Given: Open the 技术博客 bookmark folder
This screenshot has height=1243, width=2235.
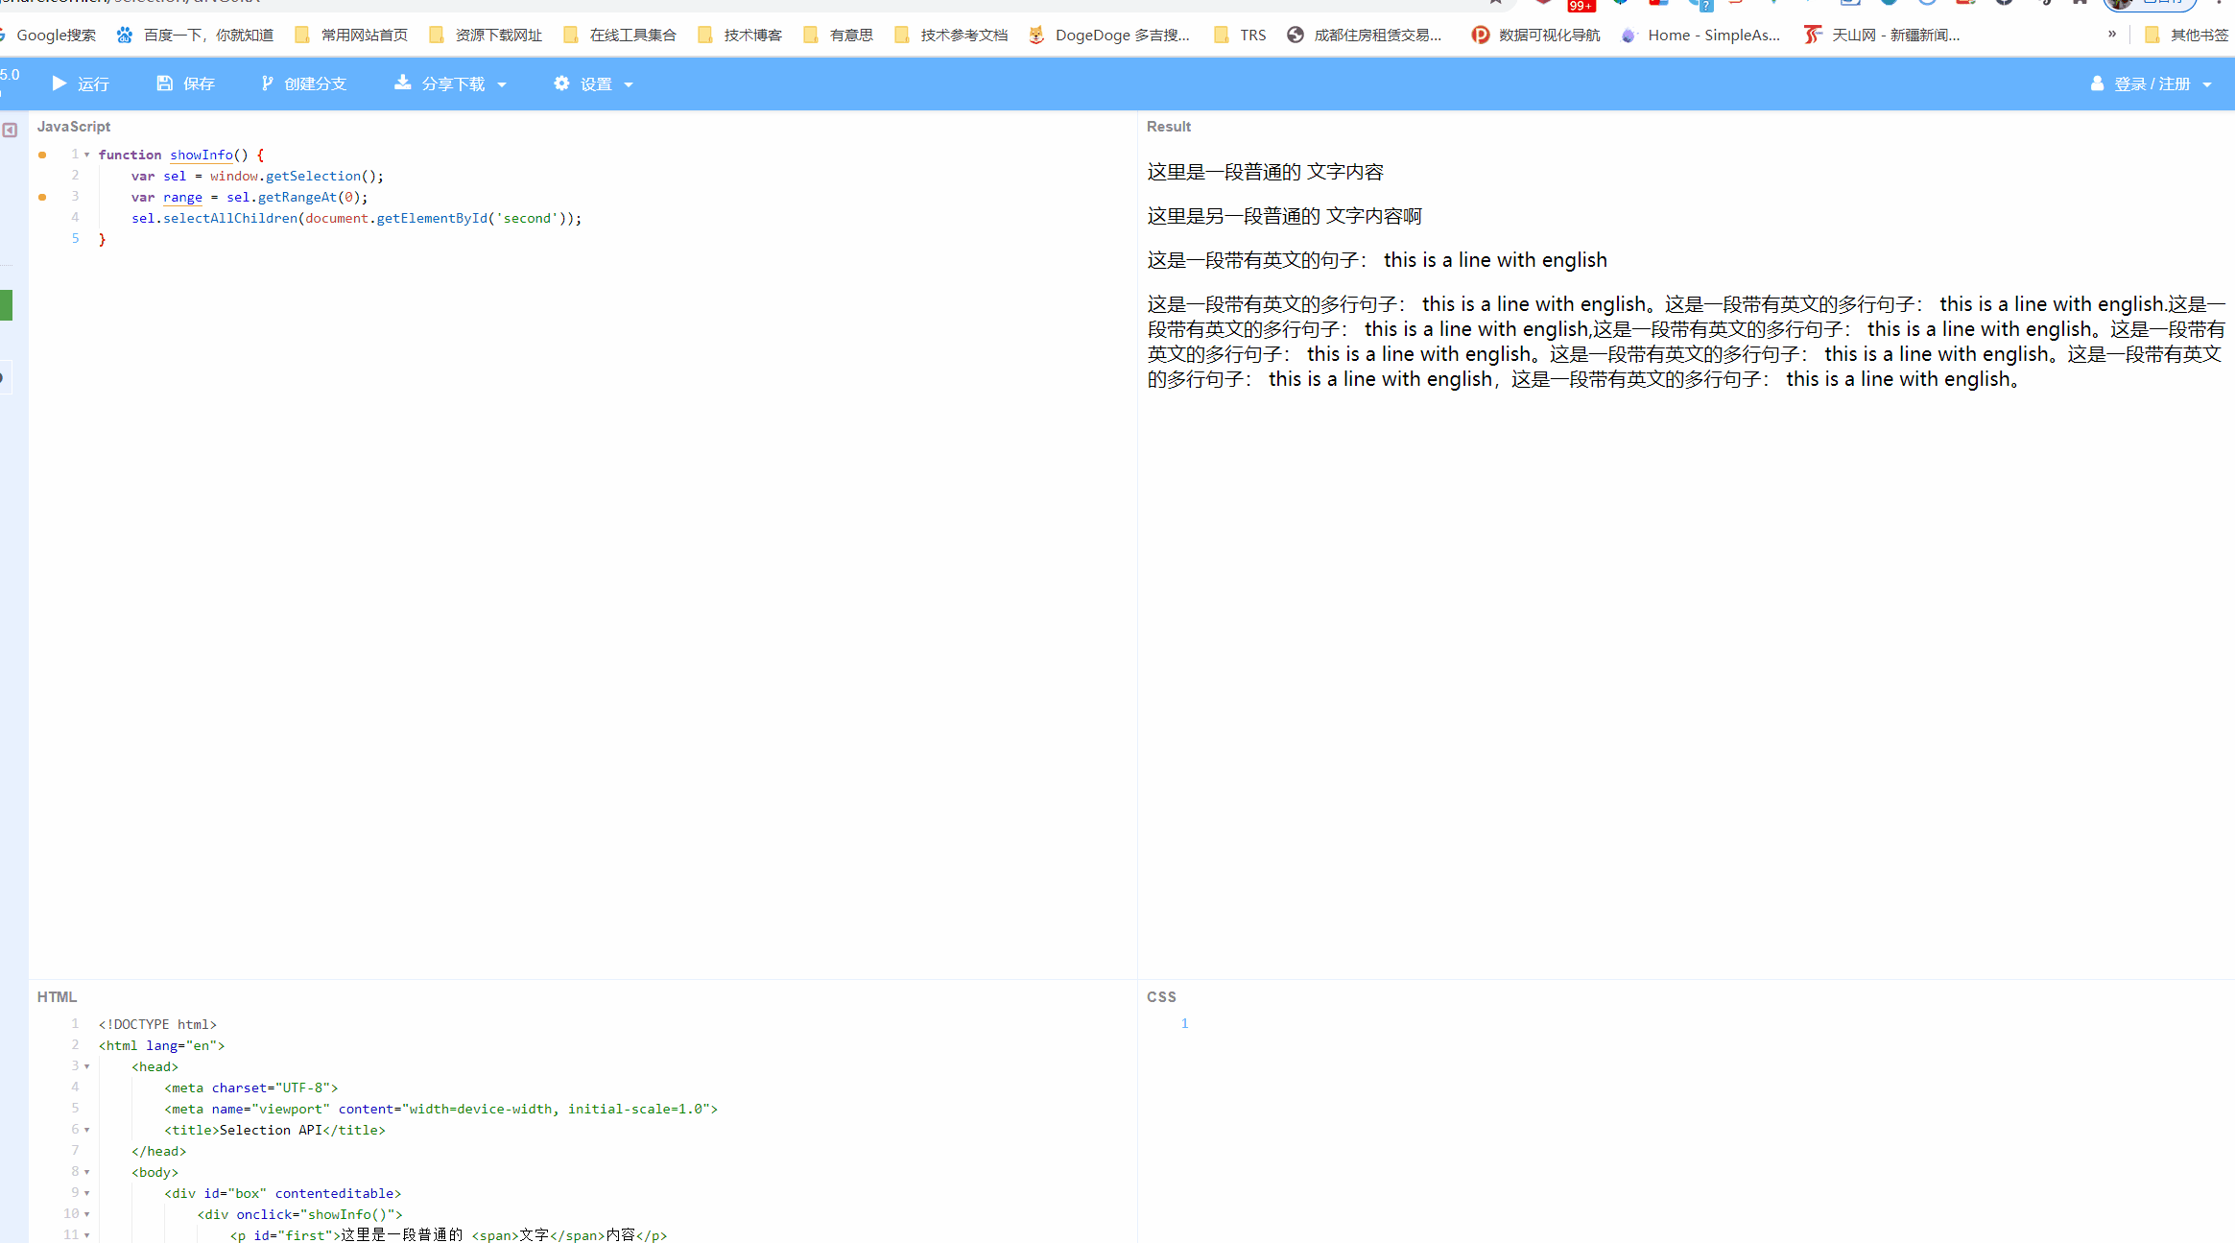Looking at the screenshot, I should point(740,36).
